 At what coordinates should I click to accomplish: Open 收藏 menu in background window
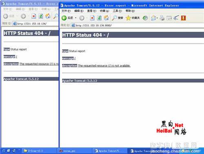[x=46, y=9]
